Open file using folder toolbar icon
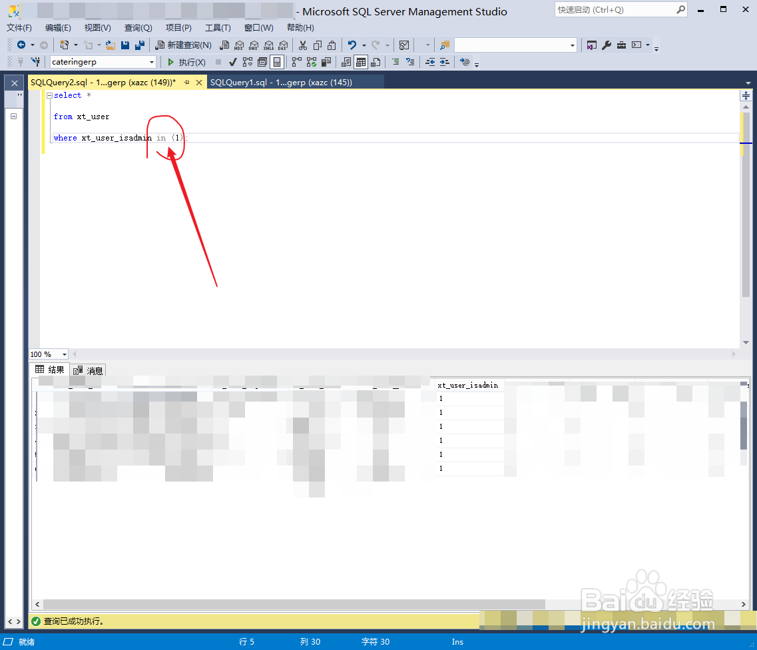The image size is (757, 650). tap(111, 45)
